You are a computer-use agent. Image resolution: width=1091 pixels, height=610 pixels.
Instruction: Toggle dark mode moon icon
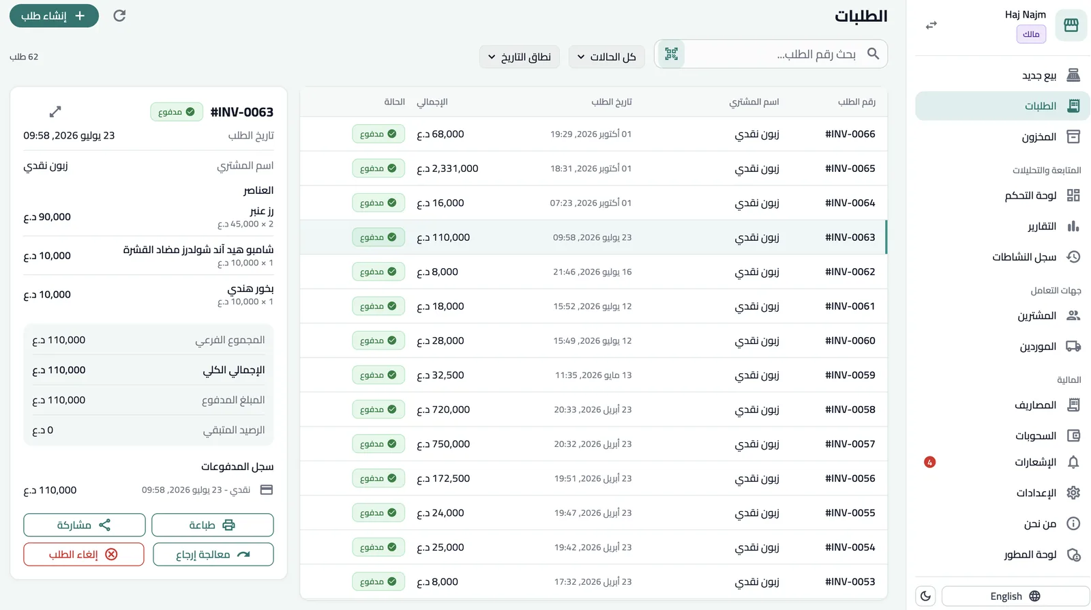click(x=925, y=596)
